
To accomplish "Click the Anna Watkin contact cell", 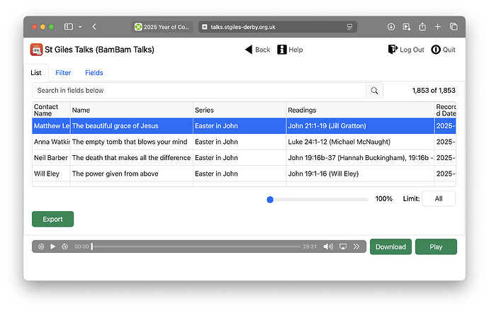I will [x=51, y=142].
